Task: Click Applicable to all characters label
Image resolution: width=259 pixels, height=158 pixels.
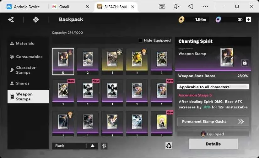Action: click(213, 87)
